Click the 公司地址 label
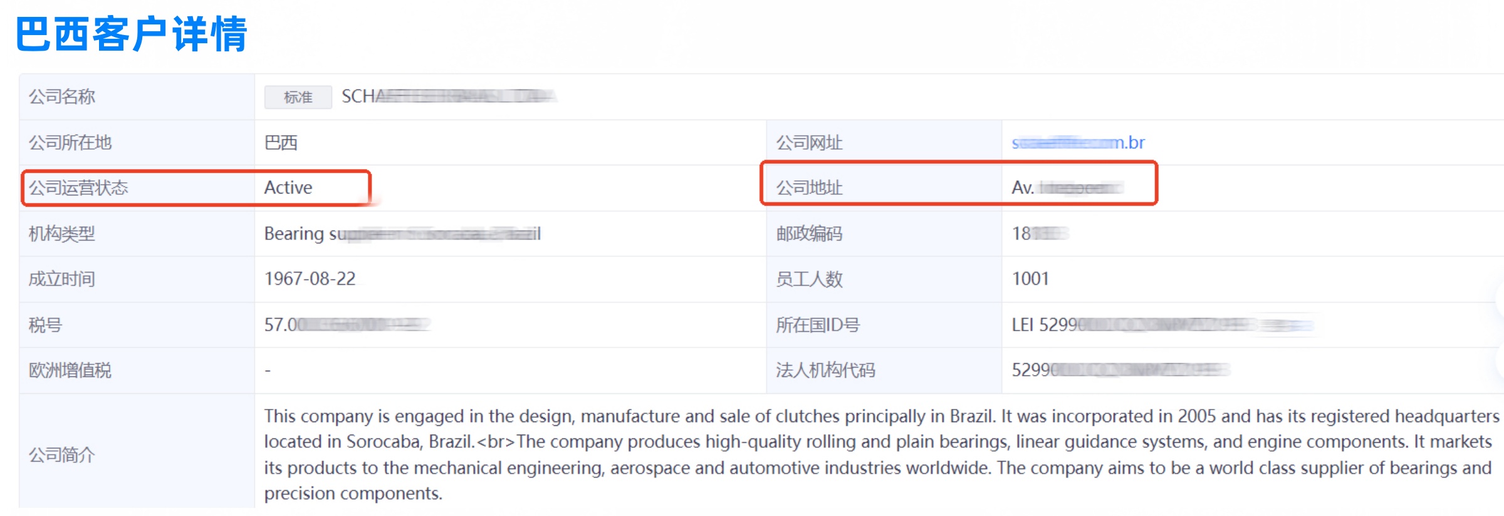This screenshot has height=516, width=1504. tap(809, 187)
